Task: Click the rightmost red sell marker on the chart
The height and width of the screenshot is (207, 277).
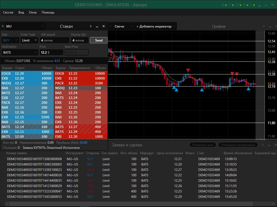Action: [x=237, y=74]
